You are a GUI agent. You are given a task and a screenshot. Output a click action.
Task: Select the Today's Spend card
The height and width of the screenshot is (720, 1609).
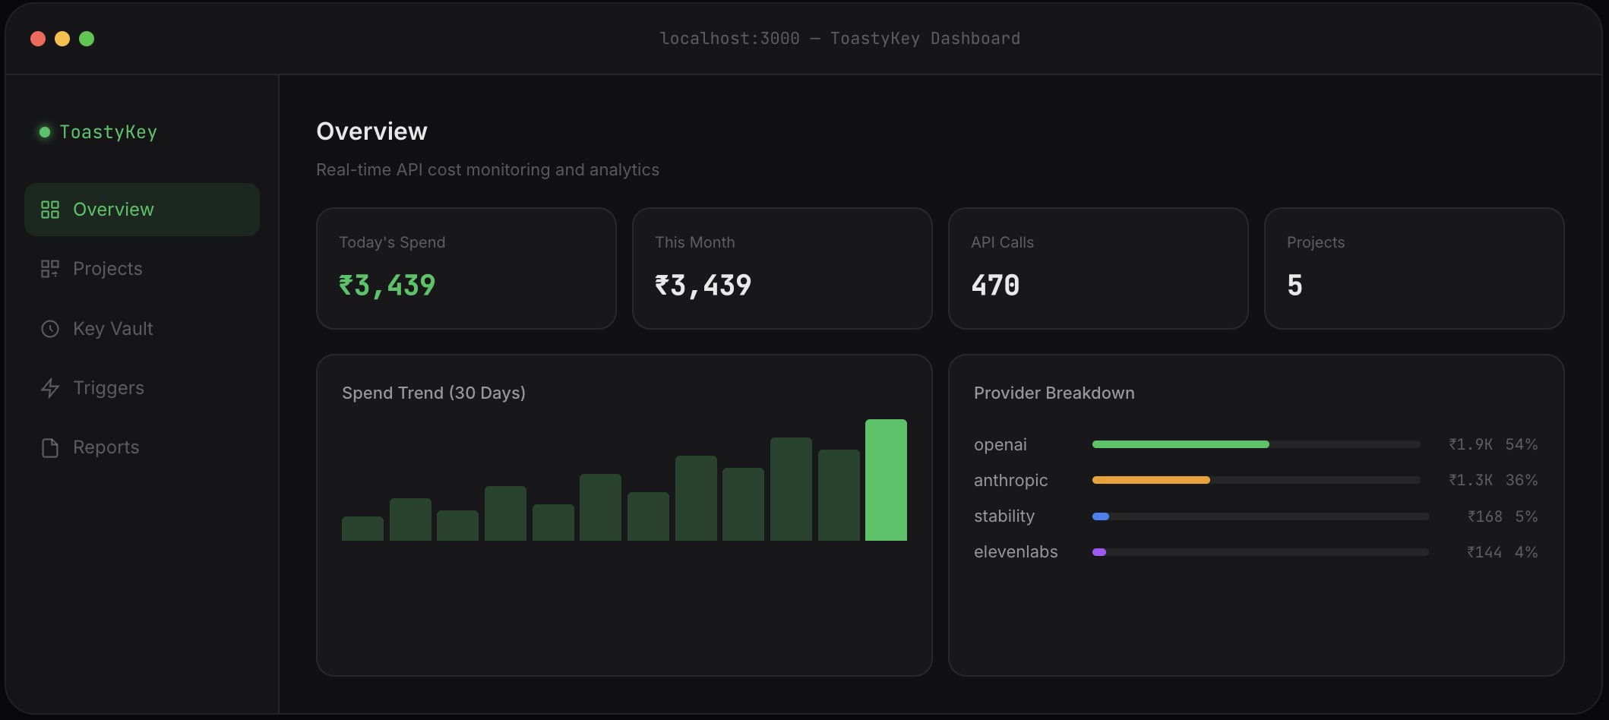click(x=466, y=268)
